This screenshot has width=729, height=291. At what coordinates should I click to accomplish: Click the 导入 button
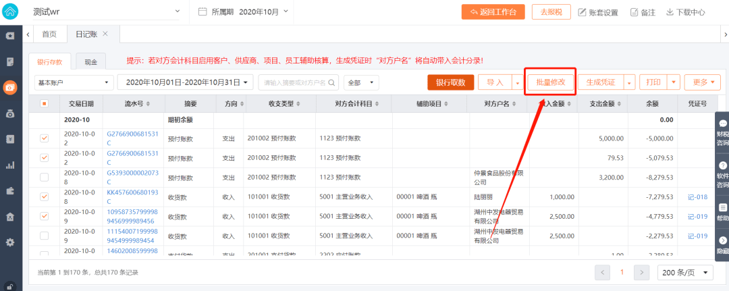point(495,82)
